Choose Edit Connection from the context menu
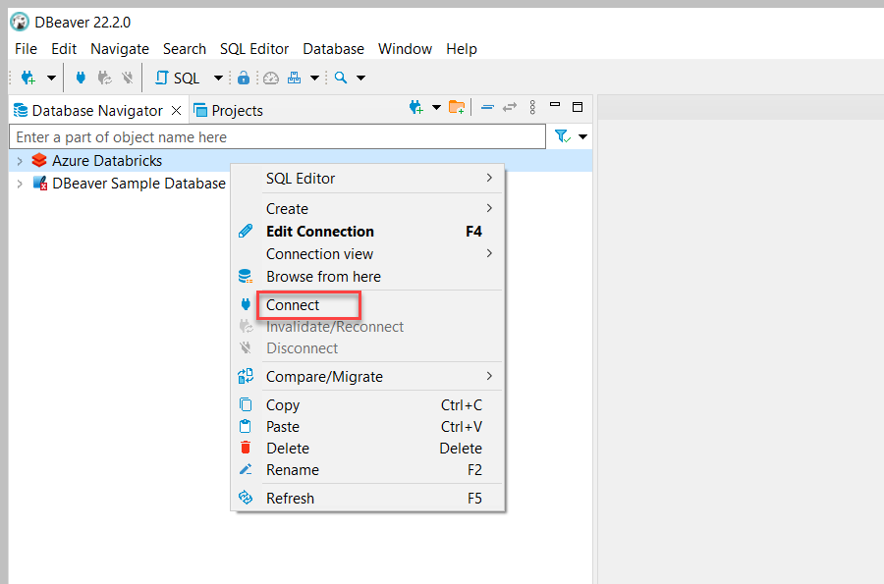Image resolution: width=884 pixels, height=584 pixels. 367,232
